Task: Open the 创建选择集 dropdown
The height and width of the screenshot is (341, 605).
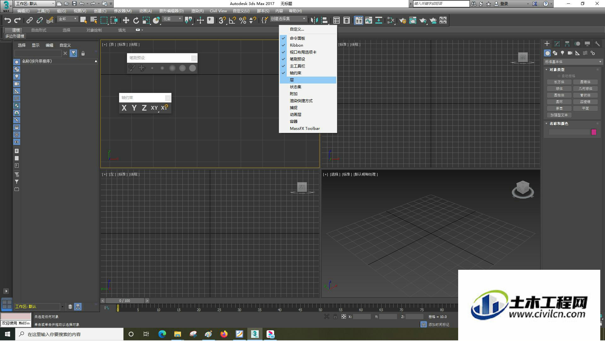Action: [288, 19]
